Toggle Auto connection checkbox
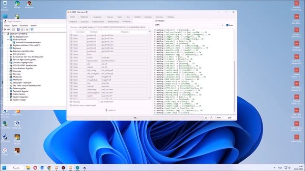The height and width of the screenshot is (171, 305). coord(227,25)
